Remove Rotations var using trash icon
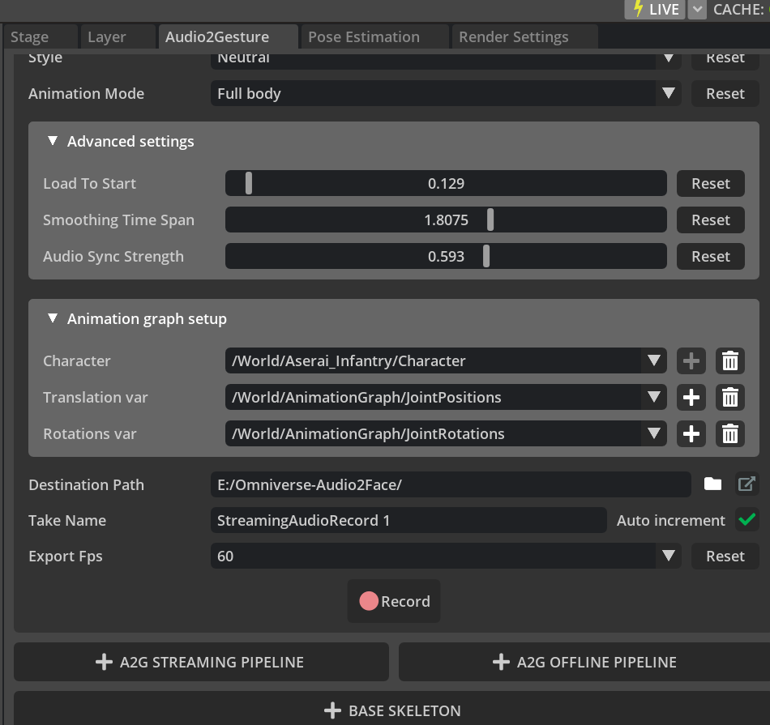This screenshot has height=725, width=770. point(729,433)
